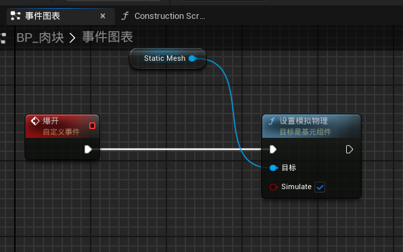403x252 pixels.
Task: Select the 爆开 custom event node
Action: click(62, 137)
